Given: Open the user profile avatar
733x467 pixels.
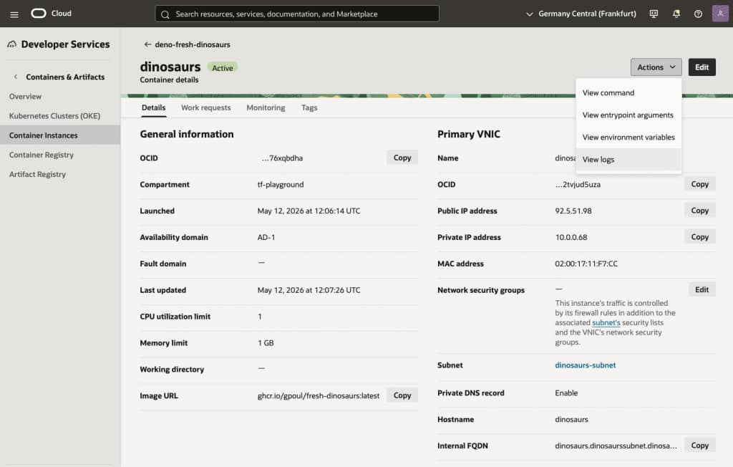Looking at the screenshot, I should click(x=720, y=13).
